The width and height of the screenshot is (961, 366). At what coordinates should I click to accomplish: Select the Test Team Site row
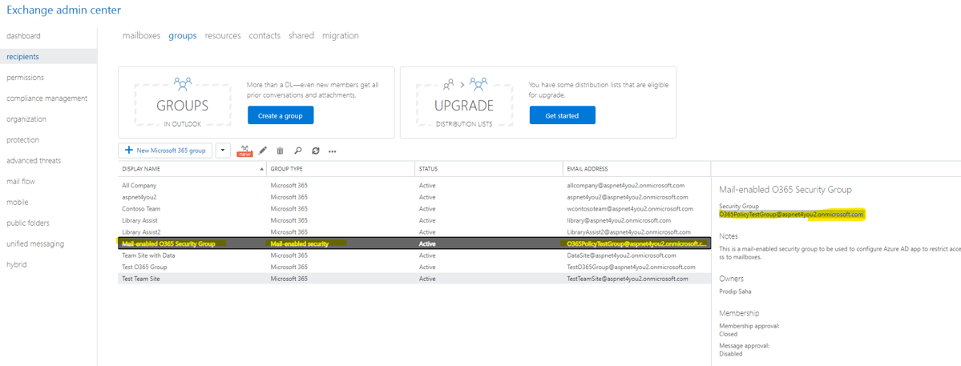pos(414,279)
